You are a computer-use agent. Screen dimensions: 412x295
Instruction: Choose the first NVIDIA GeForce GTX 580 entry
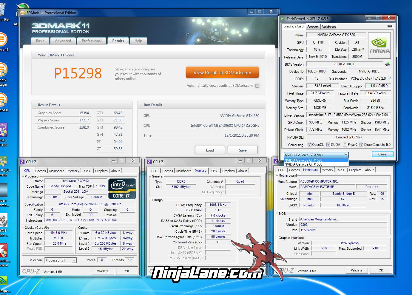tap(316, 160)
